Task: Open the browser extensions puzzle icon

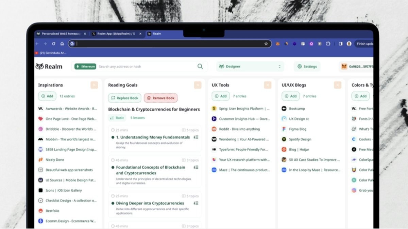Action: pos(328,44)
